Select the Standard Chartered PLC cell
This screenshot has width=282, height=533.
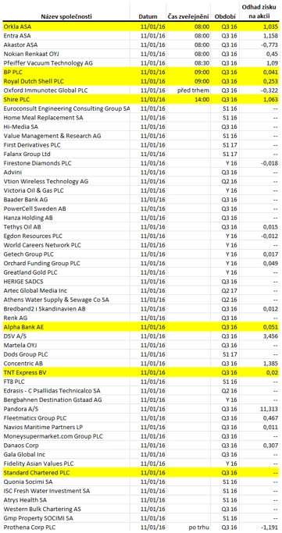click(66, 473)
